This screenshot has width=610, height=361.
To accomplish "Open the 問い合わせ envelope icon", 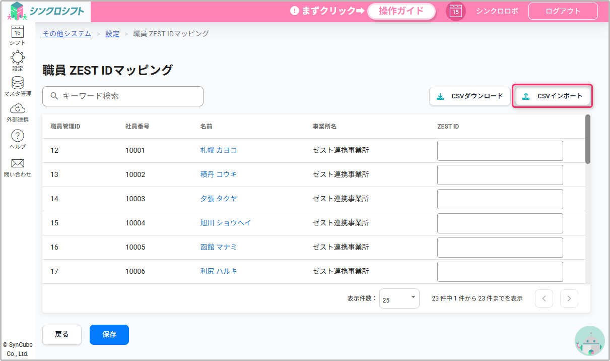I will click(18, 164).
